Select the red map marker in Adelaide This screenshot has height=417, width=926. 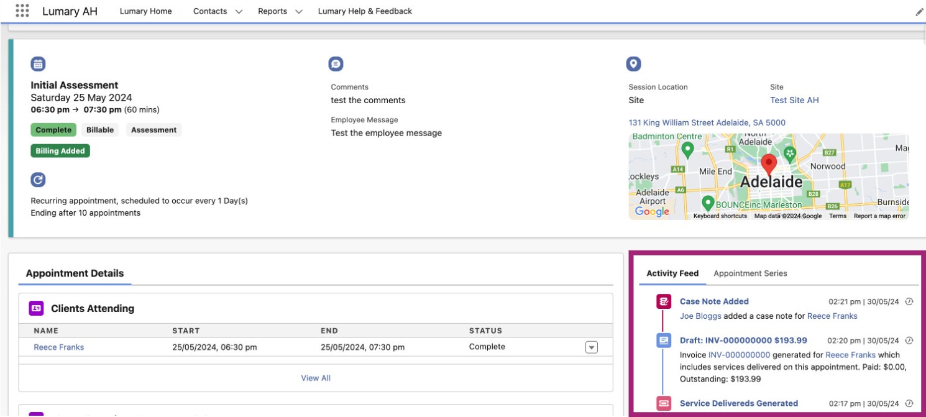(768, 163)
